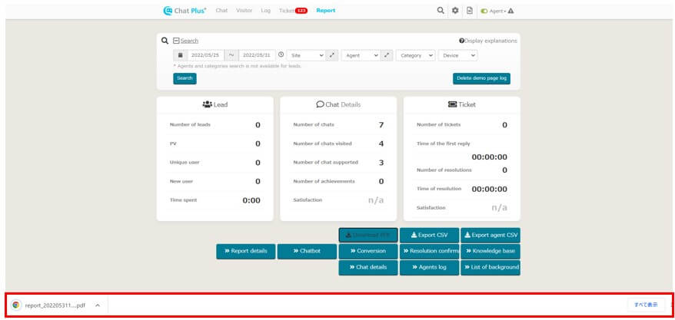Click Download PDF button
The image size is (675, 320).
click(x=368, y=236)
